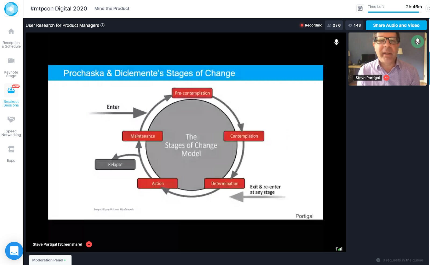Collapse the right side panel arrow
This screenshot has height=265, width=430.
(428, 9)
